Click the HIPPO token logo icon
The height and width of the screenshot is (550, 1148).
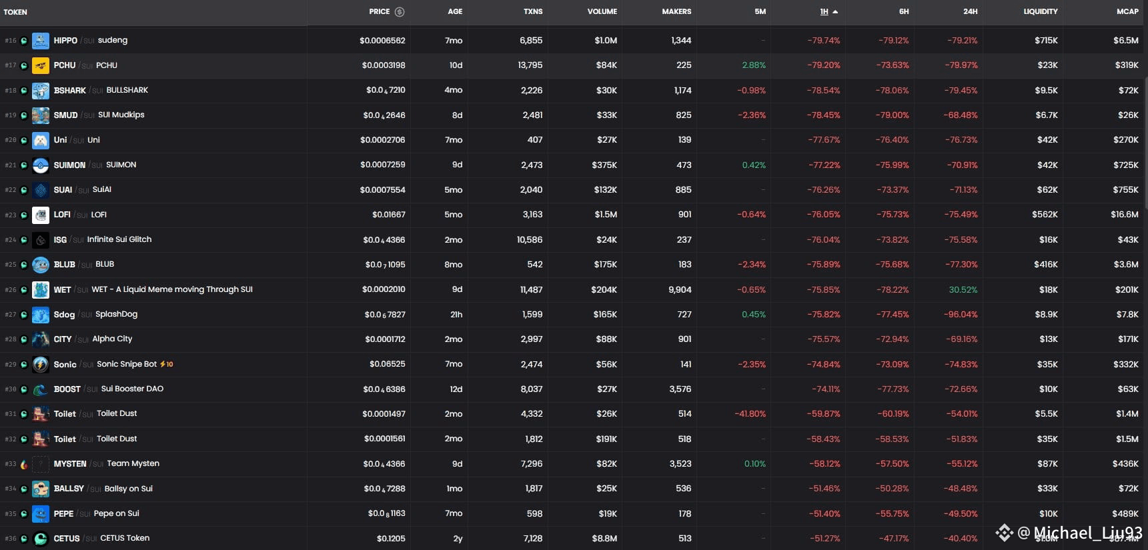41,41
